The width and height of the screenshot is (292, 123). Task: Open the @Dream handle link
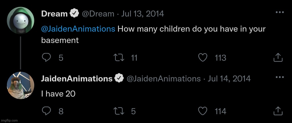pyautogui.click(x=98, y=14)
